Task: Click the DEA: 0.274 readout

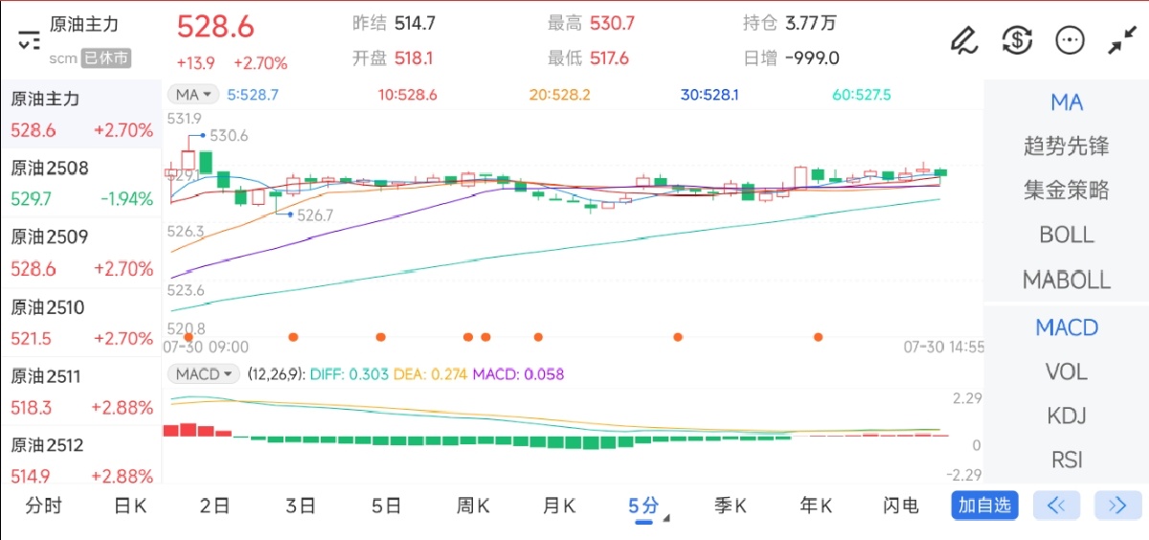Action: click(x=431, y=374)
